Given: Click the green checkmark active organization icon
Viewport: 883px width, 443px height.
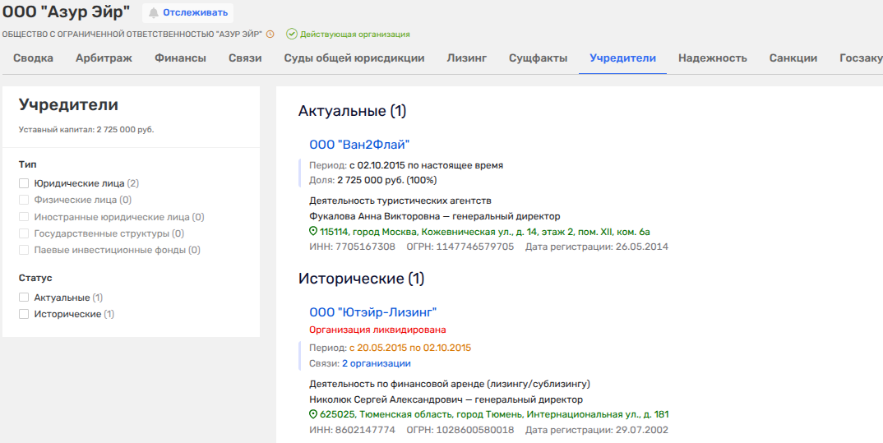Looking at the screenshot, I should [x=291, y=34].
